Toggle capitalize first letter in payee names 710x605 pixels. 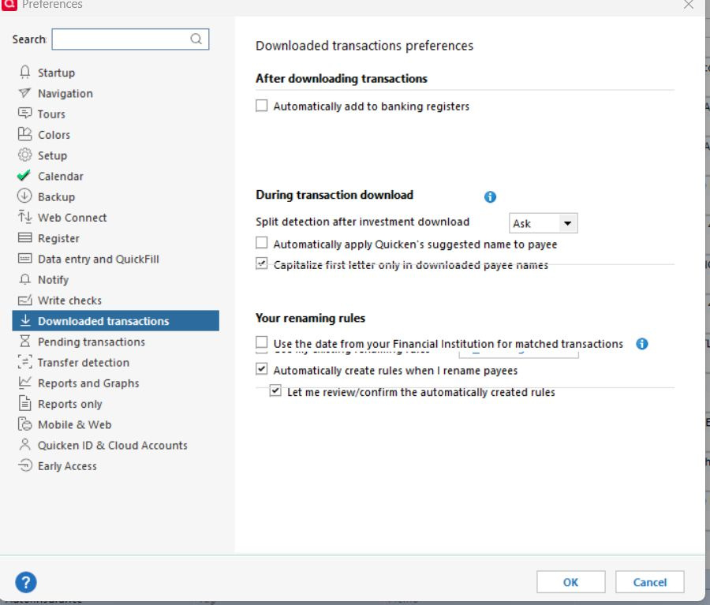[x=261, y=263]
